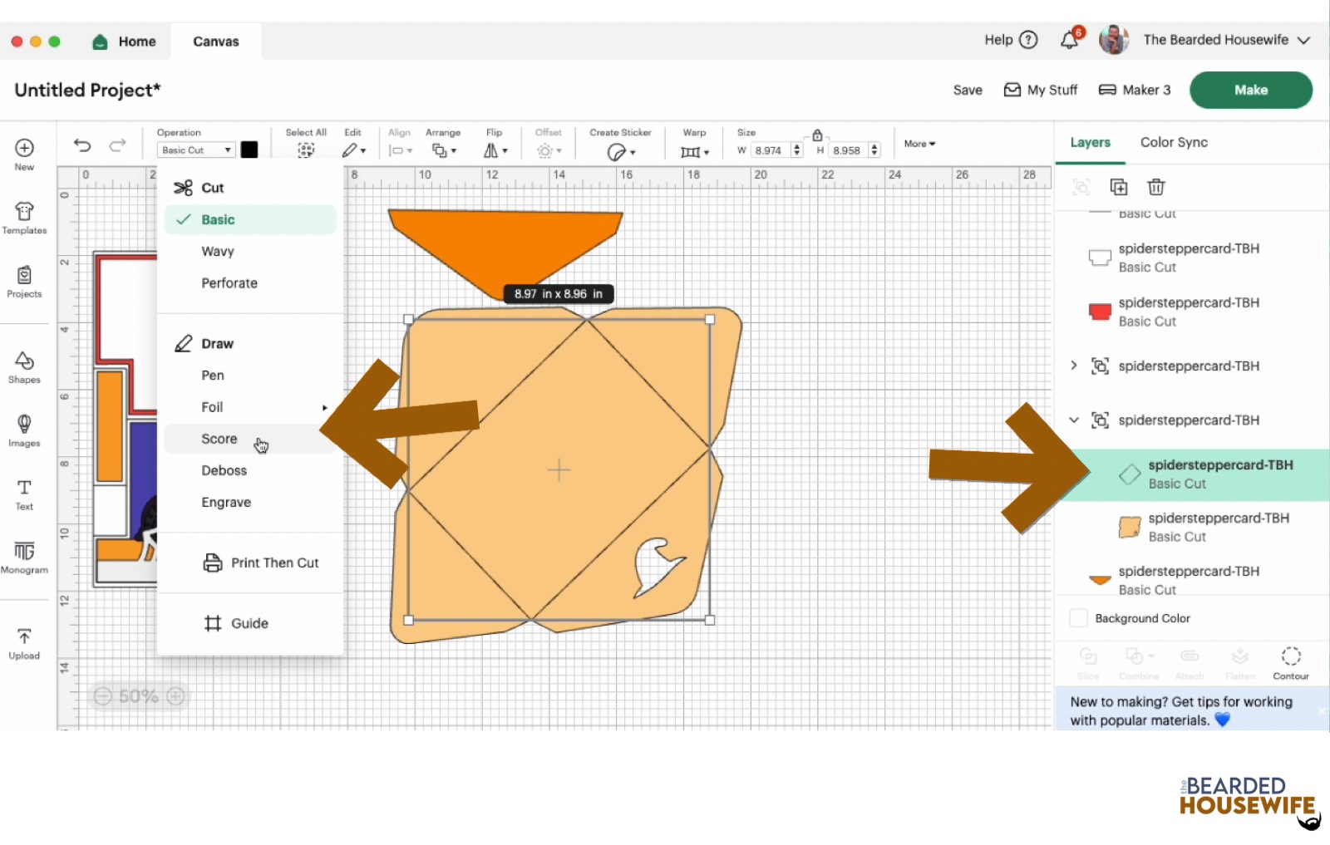Delete the layer with the trash icon
The image size is (1330, 845).
point(1155,187)
